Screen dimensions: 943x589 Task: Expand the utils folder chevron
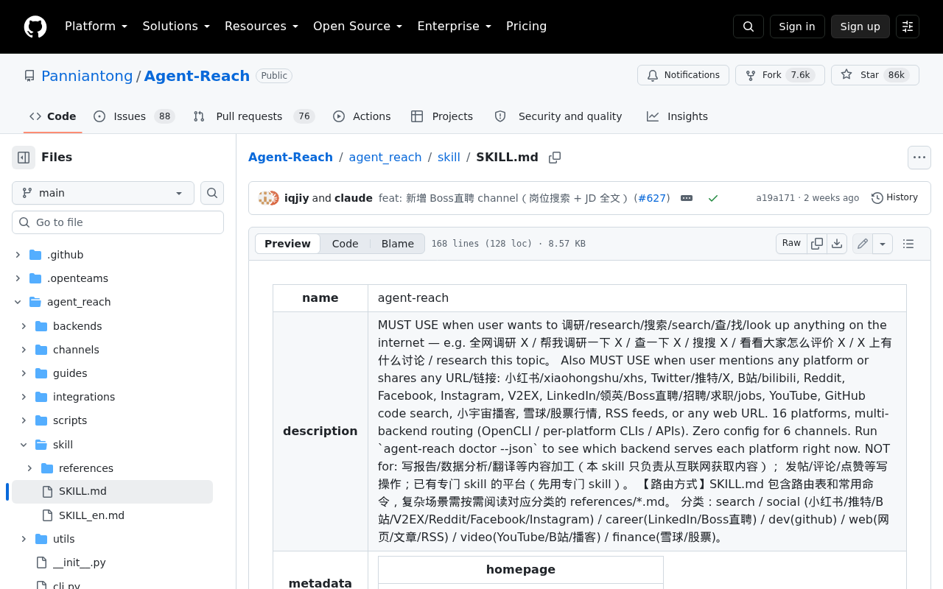24,539
